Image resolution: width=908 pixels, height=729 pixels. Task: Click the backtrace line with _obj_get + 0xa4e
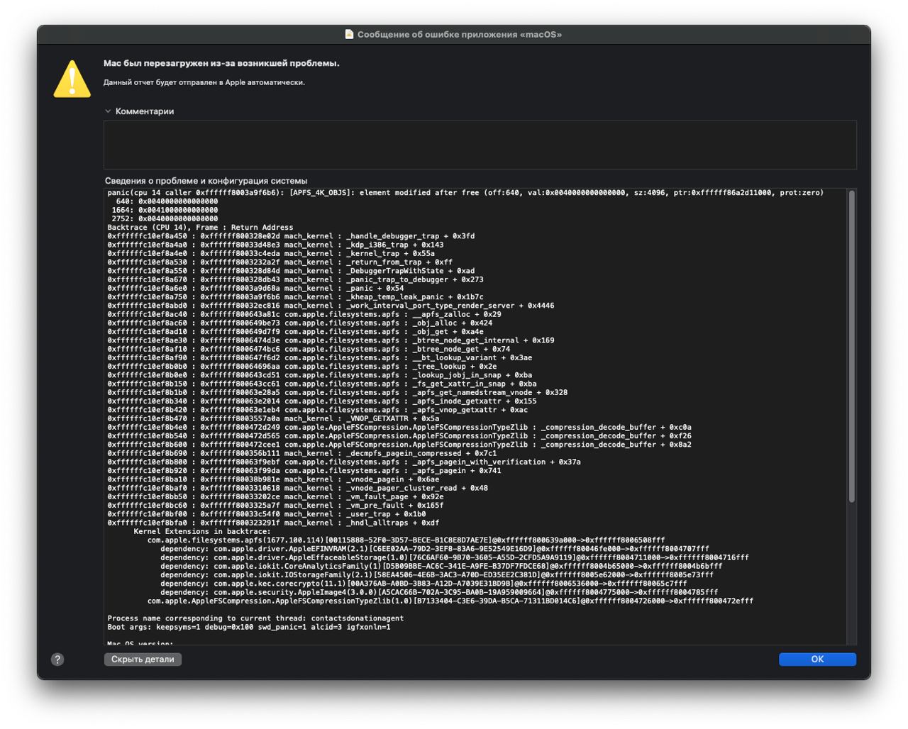click(295, 332)
